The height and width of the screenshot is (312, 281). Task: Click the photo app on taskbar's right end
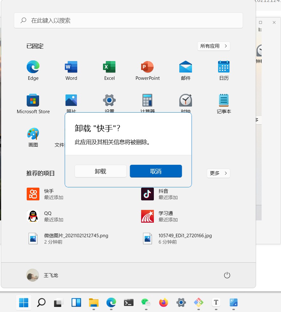pyautogui.click(x=233, y=302)
